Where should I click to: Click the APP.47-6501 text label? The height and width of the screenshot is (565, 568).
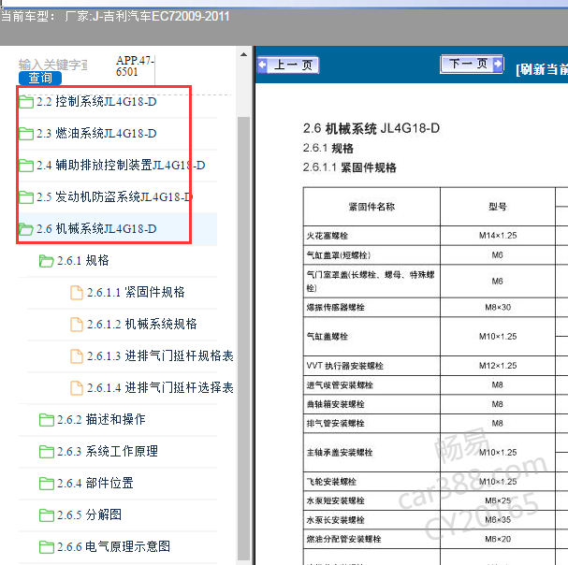coord(135,65)
